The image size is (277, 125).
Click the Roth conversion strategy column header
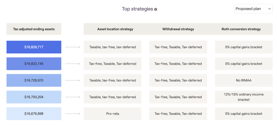[x=241, y=29]
